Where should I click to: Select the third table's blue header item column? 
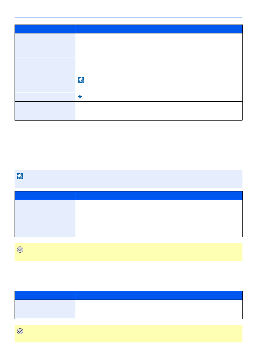(45, 296)
